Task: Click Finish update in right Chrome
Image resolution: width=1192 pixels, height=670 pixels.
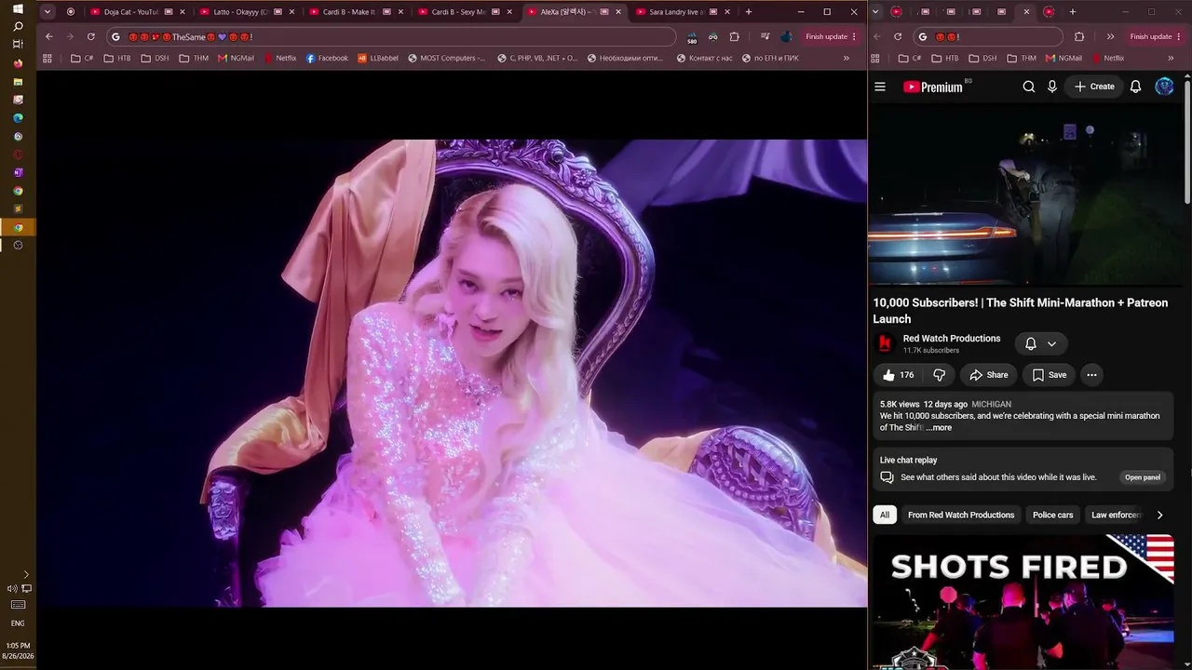Action: 1156,36
